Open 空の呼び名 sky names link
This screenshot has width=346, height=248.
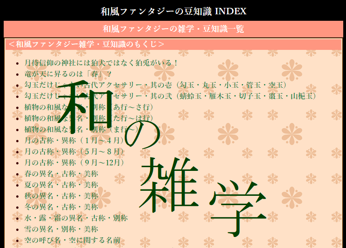72,240
